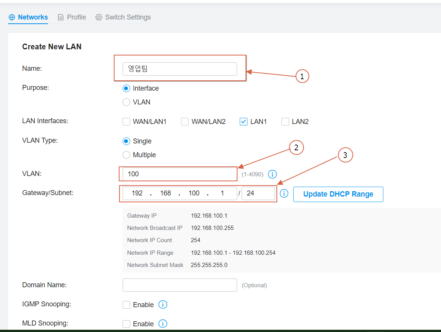Image resolution: width=441 pixels, height=332 pixels.
Task: Click broadcast IP 192.168.100.255
Action: coord(212,228)
